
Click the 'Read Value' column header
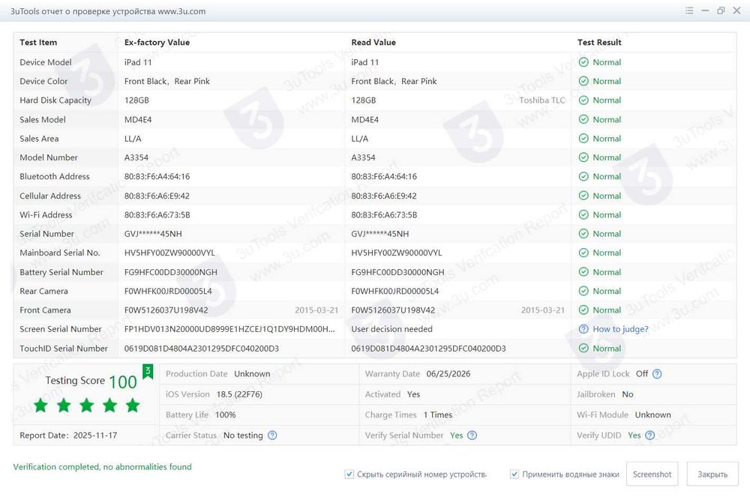point(373,42)
